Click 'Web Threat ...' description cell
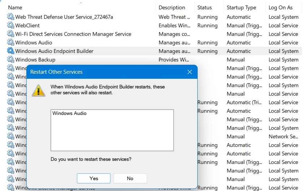Image resolution: width=303 pixels, height=191 pixels. pos(174,17)
